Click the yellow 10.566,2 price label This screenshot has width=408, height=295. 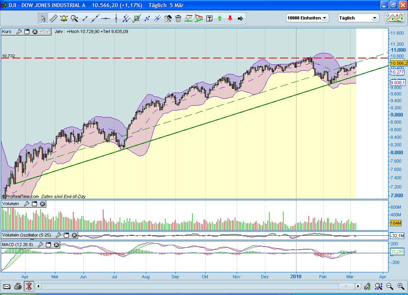point(398,63)
